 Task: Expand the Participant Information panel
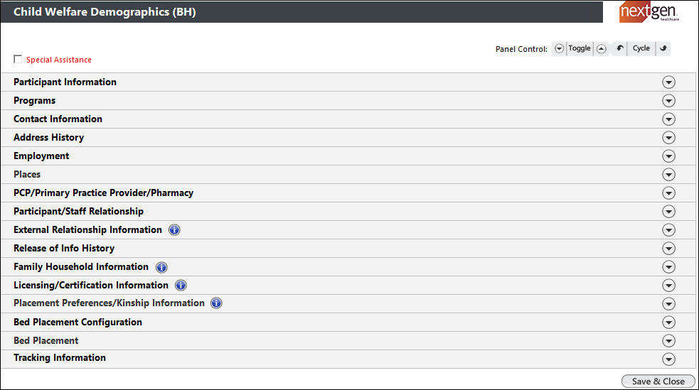(668, 82)
